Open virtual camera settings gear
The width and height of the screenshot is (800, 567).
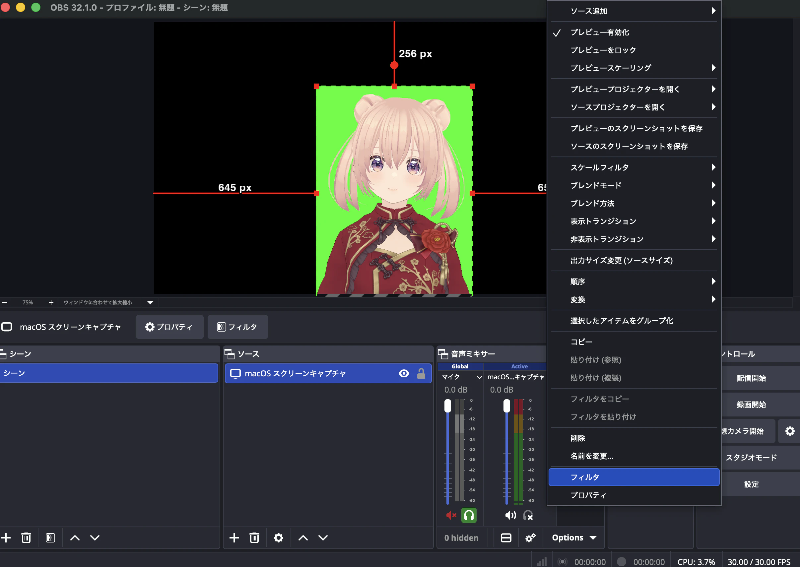(790, 431)
